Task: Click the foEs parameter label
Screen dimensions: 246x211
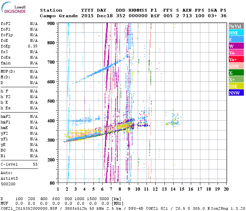Action: coord(6,57)
